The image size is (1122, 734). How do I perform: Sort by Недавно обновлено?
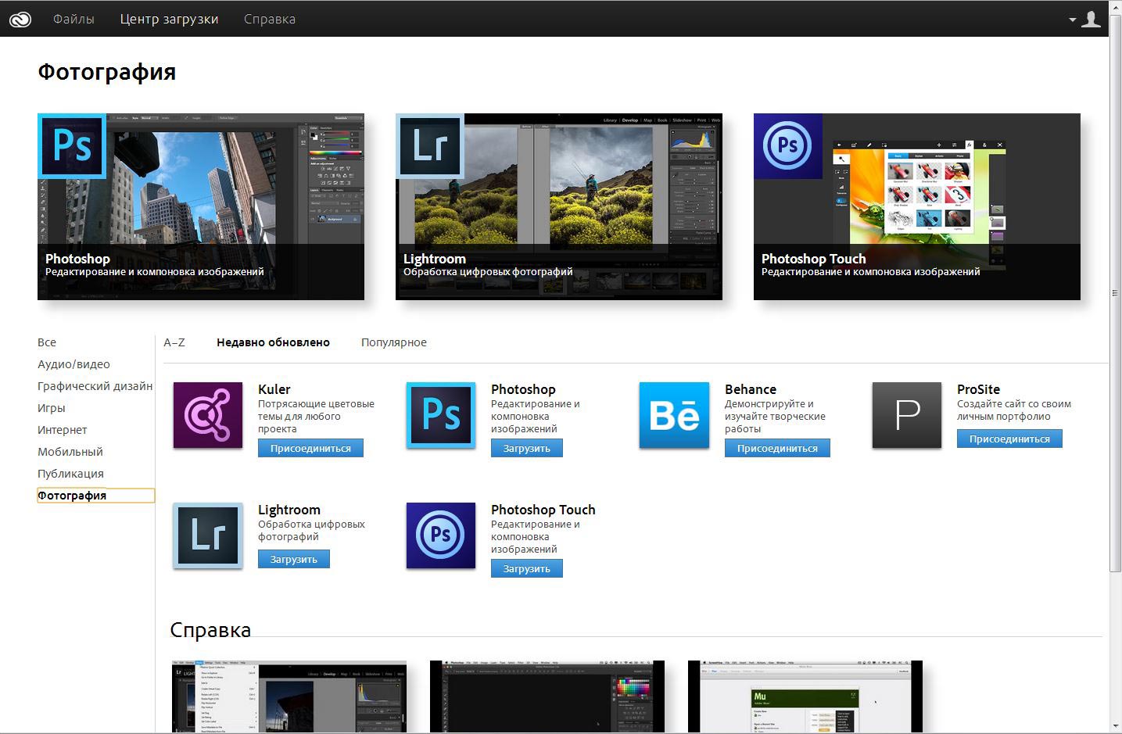[x=273, y=342]
